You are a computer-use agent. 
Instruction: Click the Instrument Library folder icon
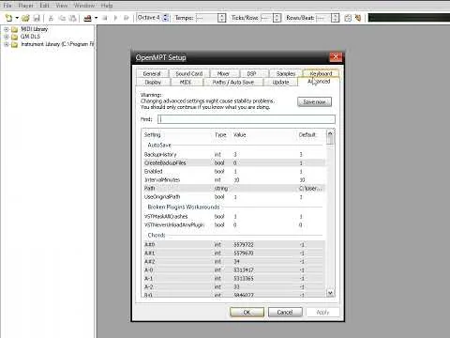point(14,44)
